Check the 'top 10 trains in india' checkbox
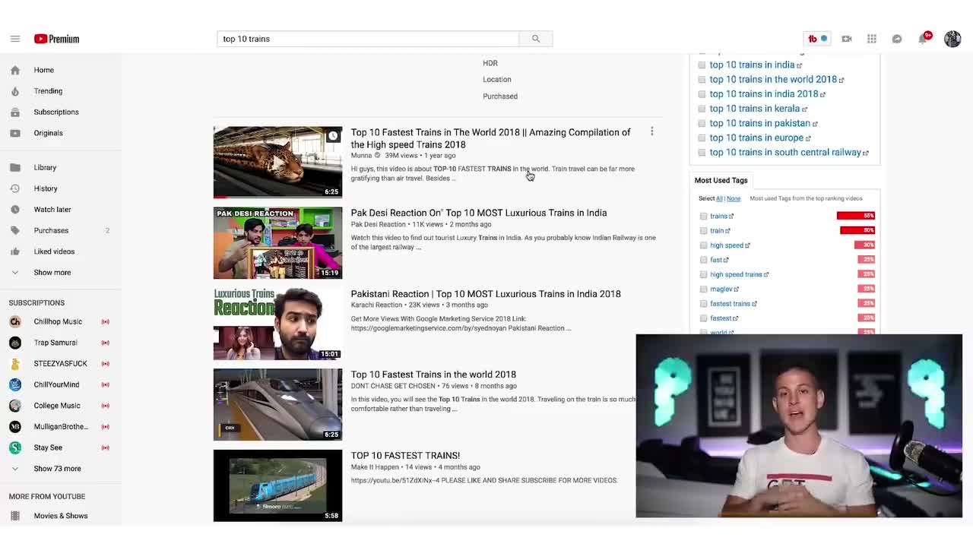 [x=702, y=65]
